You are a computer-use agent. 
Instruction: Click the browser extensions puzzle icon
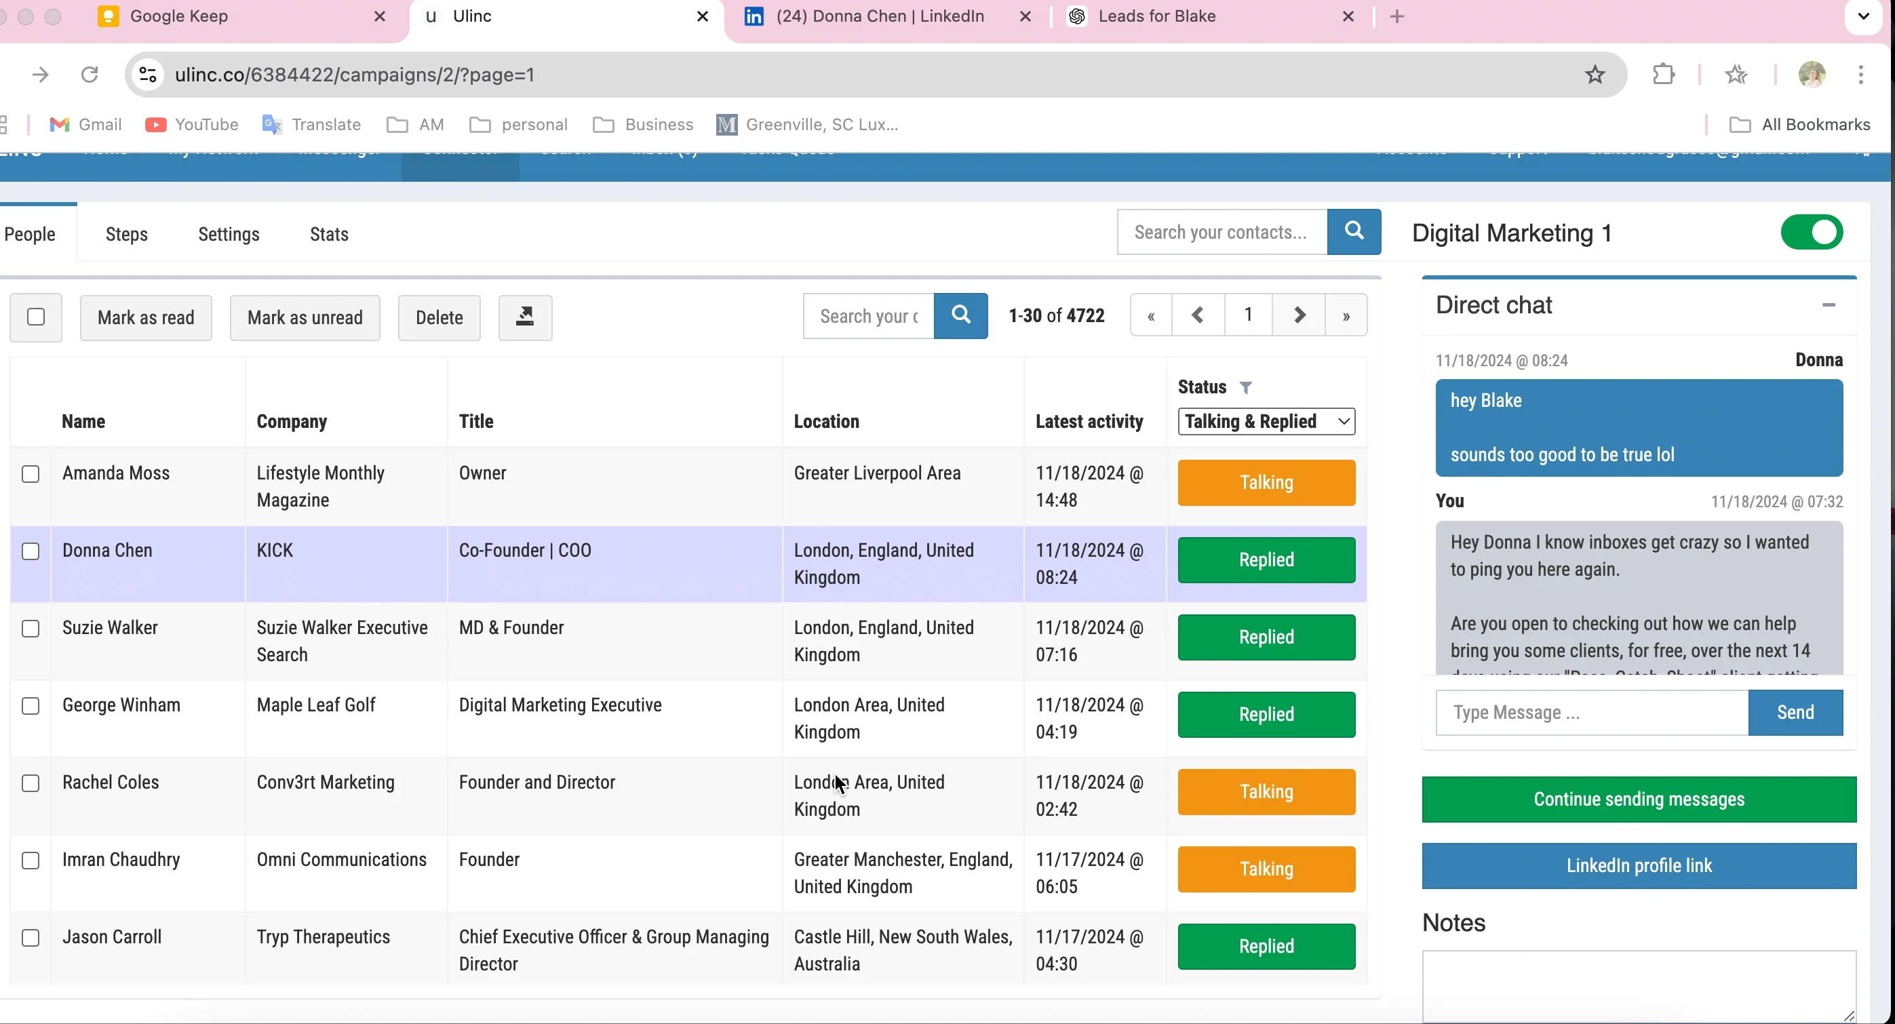point(1663,75)
